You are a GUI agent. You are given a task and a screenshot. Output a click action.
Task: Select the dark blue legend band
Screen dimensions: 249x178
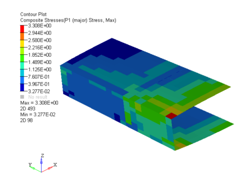click(x=22, y=88)
